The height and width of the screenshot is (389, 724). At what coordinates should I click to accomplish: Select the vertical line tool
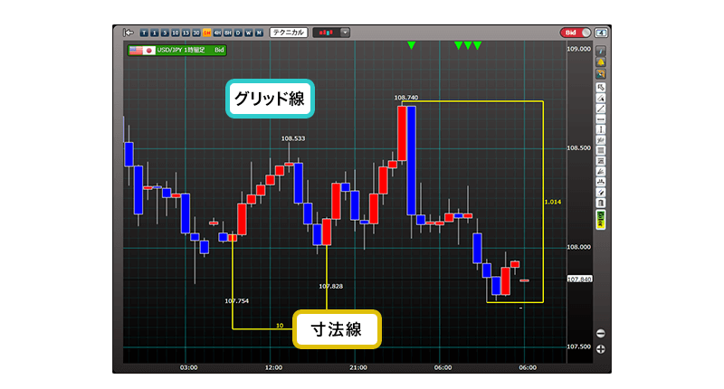pos(601,129)
